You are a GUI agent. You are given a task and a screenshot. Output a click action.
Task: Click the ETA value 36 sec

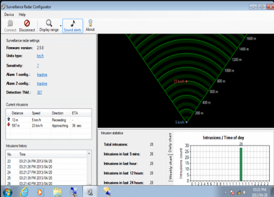77,125
